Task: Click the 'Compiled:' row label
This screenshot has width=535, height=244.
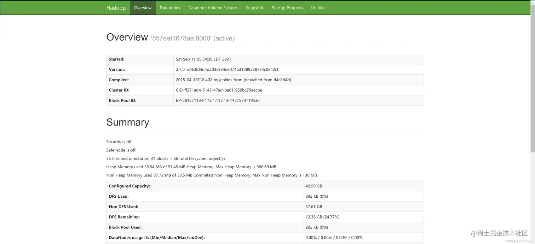Action: tap(119, 80)
